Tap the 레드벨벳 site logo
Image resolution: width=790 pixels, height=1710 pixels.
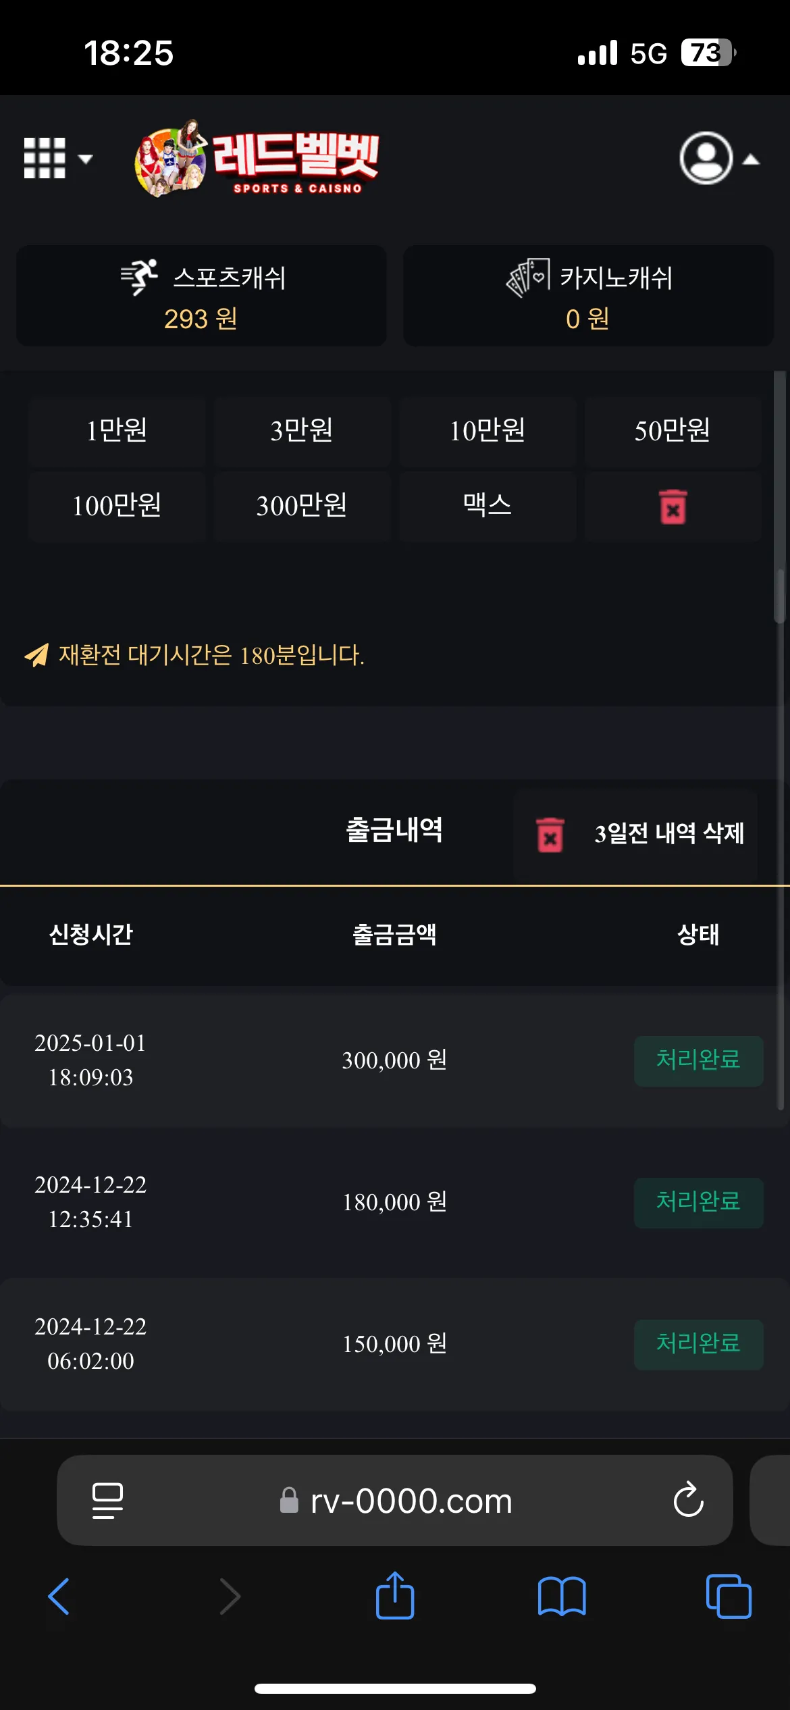click(x=257, y=159)
